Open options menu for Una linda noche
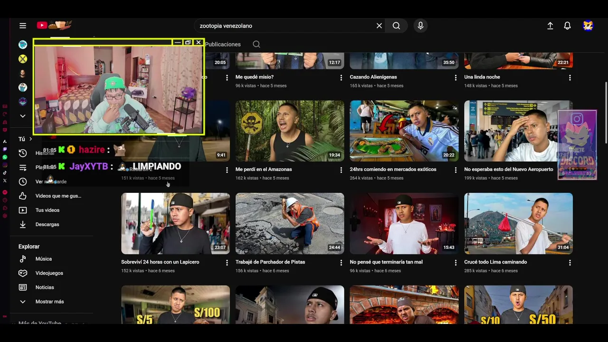The image size is (608, 342). (570, 77)
